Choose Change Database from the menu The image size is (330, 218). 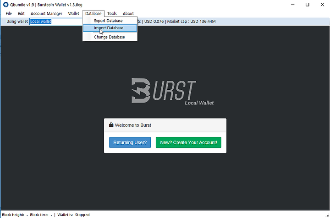pyautogui.click(x=110, y=37)
